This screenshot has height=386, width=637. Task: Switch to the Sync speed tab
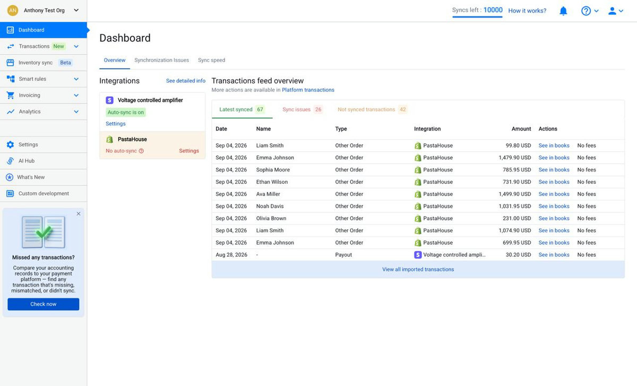(x=212, y=61)
